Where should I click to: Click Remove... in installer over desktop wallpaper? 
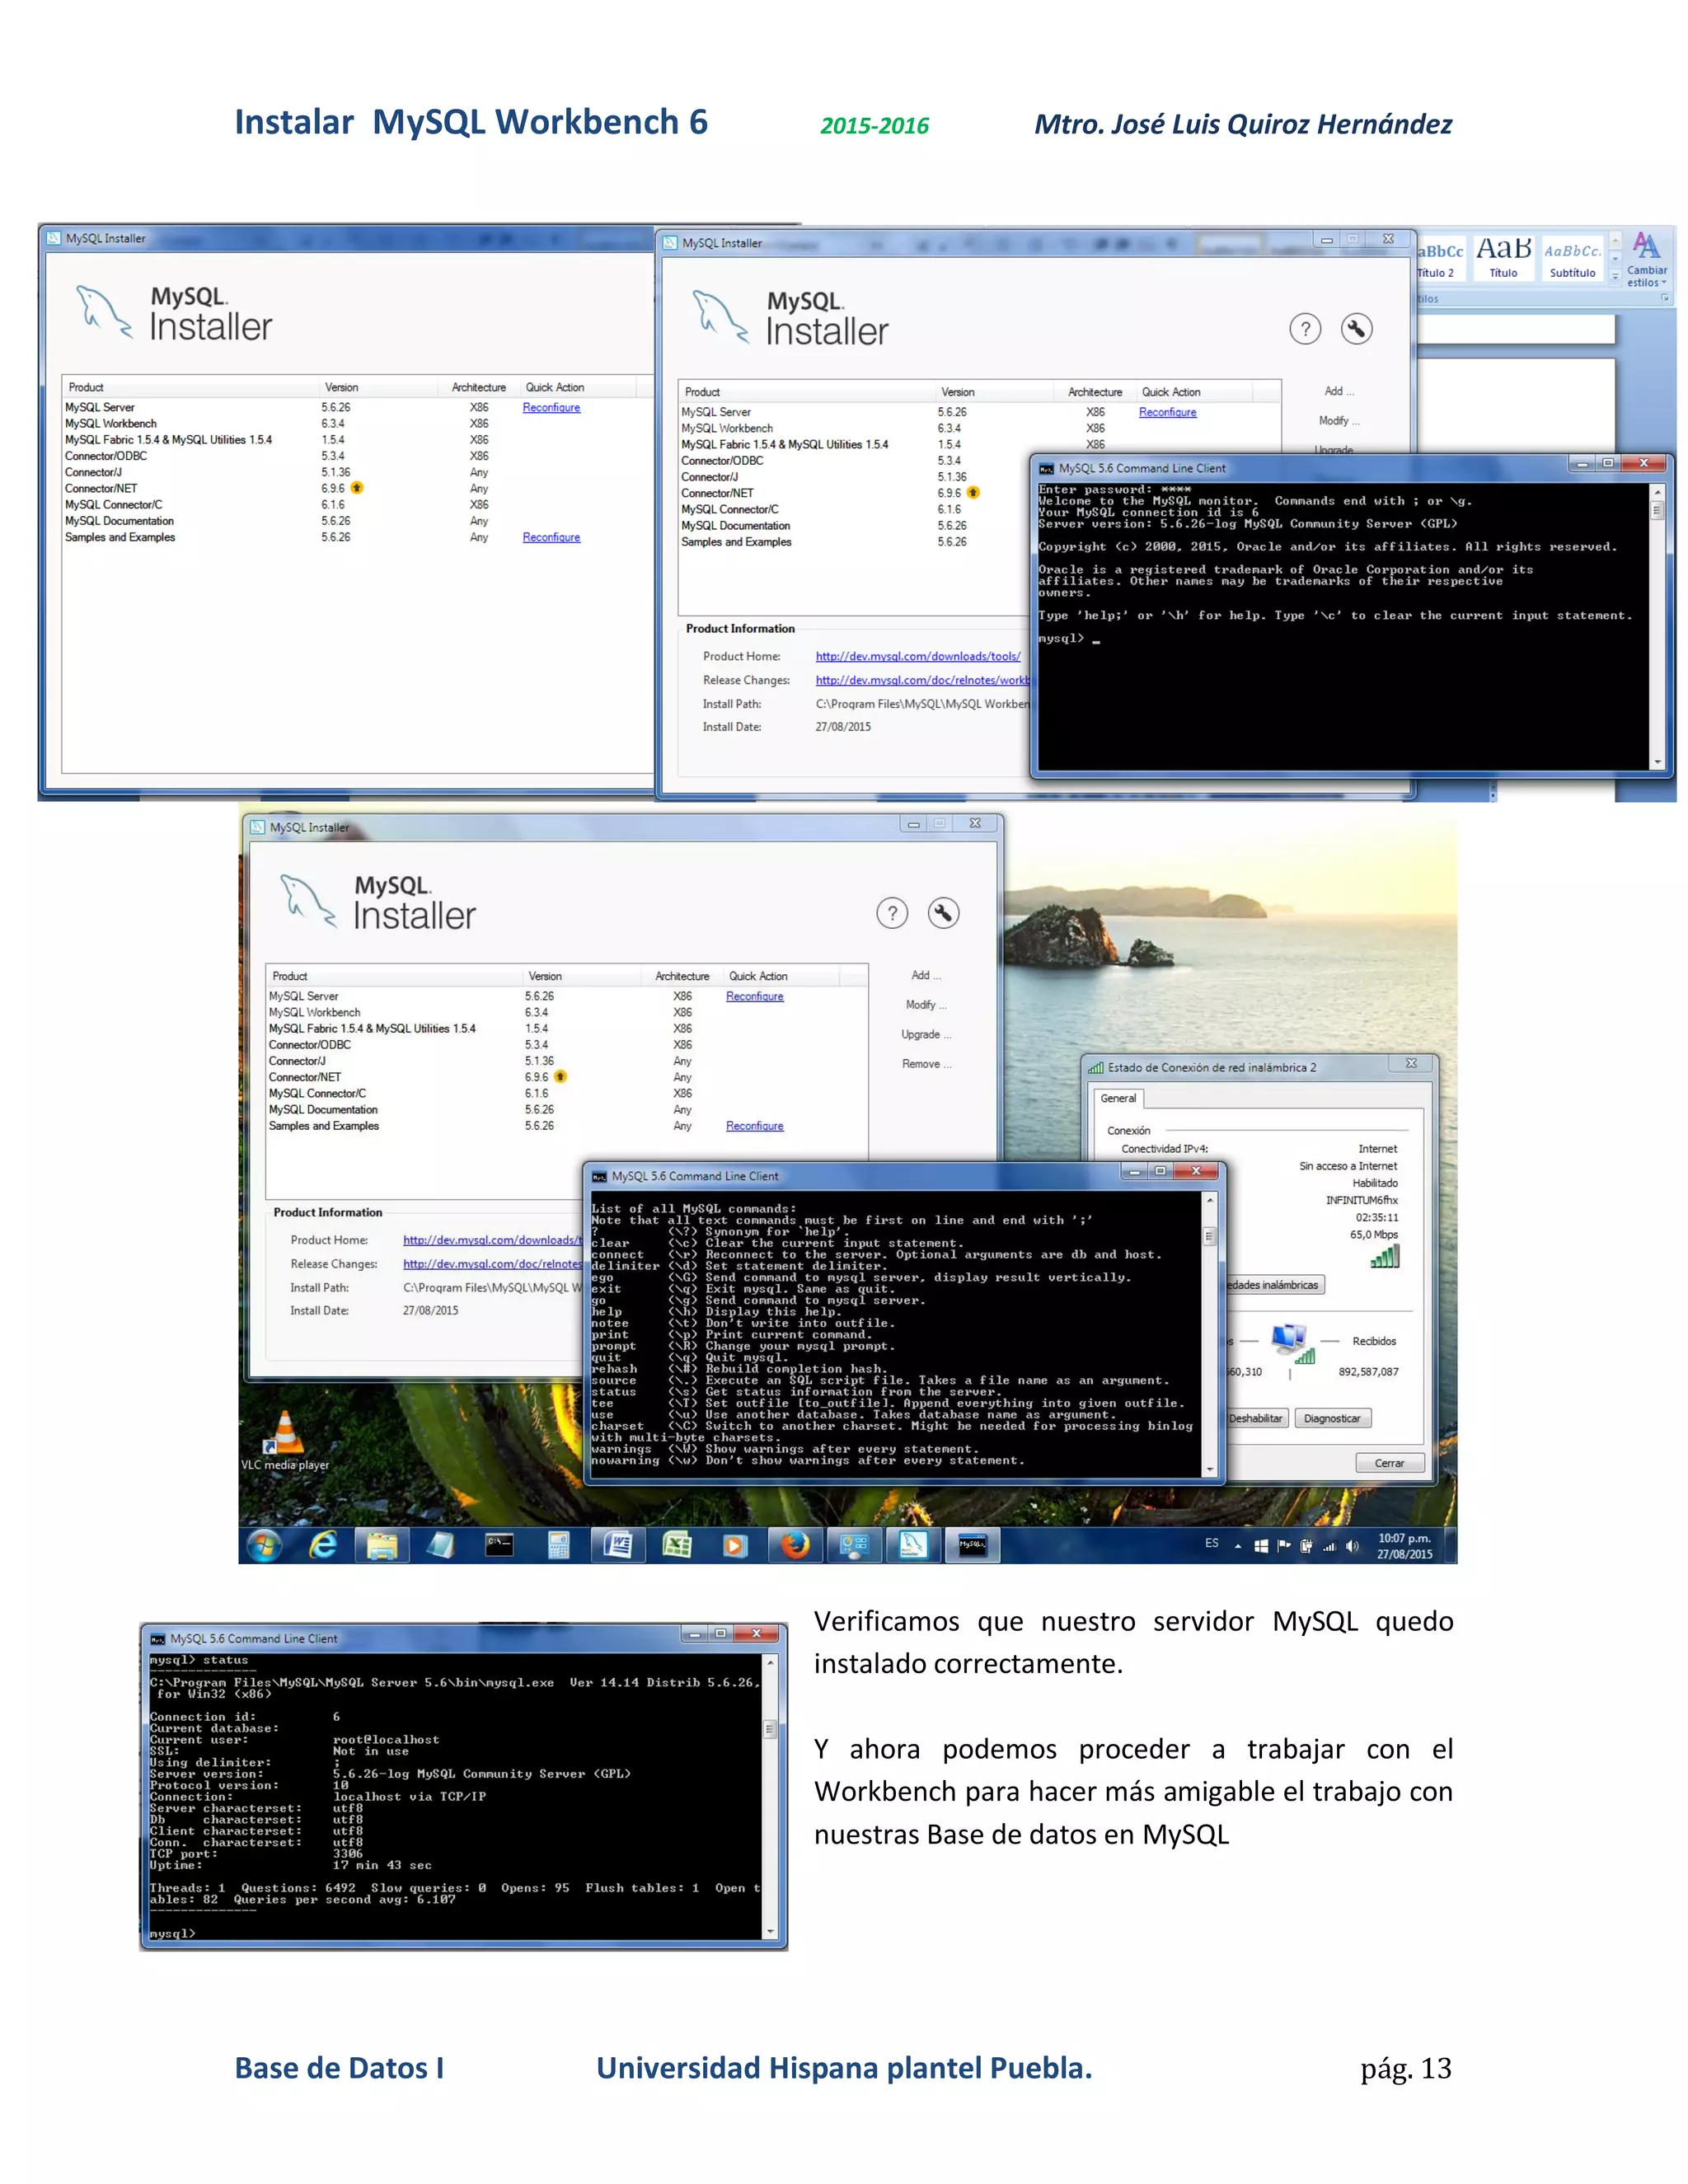[x=926, y=1064]
